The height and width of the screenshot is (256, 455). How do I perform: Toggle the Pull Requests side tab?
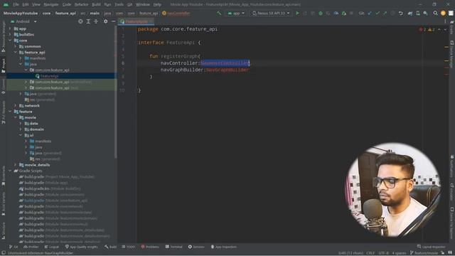pyautogui.click(x=3, y=112)
